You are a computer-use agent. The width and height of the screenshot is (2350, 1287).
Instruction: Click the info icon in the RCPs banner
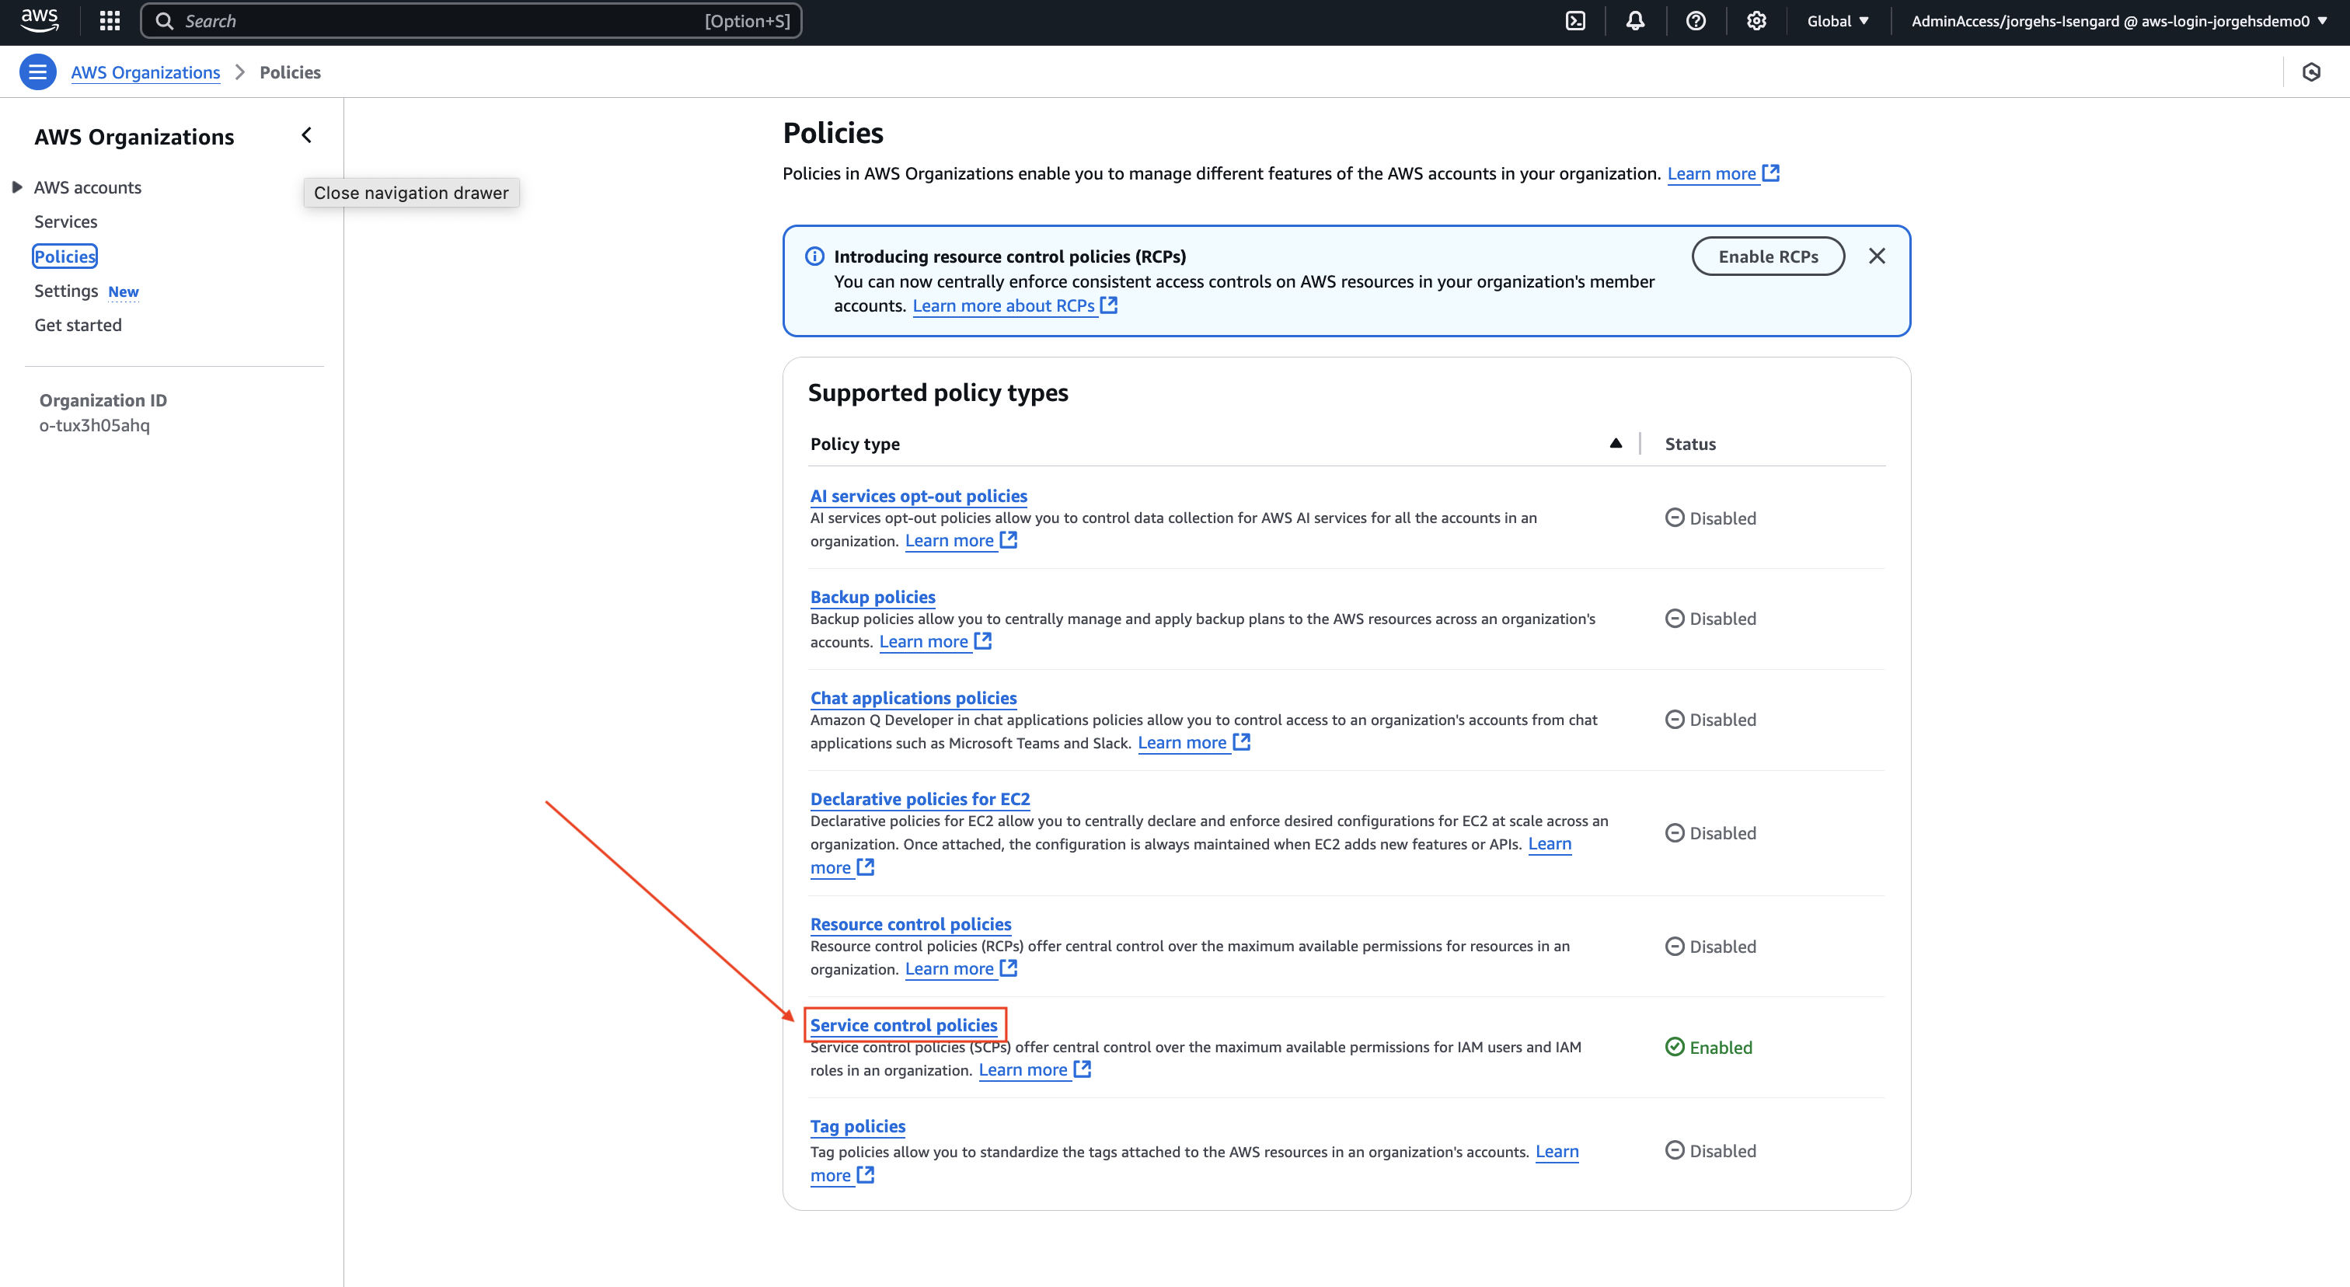click(814, 256)
